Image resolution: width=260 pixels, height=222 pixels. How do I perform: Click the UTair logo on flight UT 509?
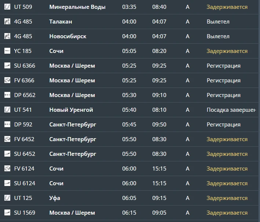click(x=7, y=7)
